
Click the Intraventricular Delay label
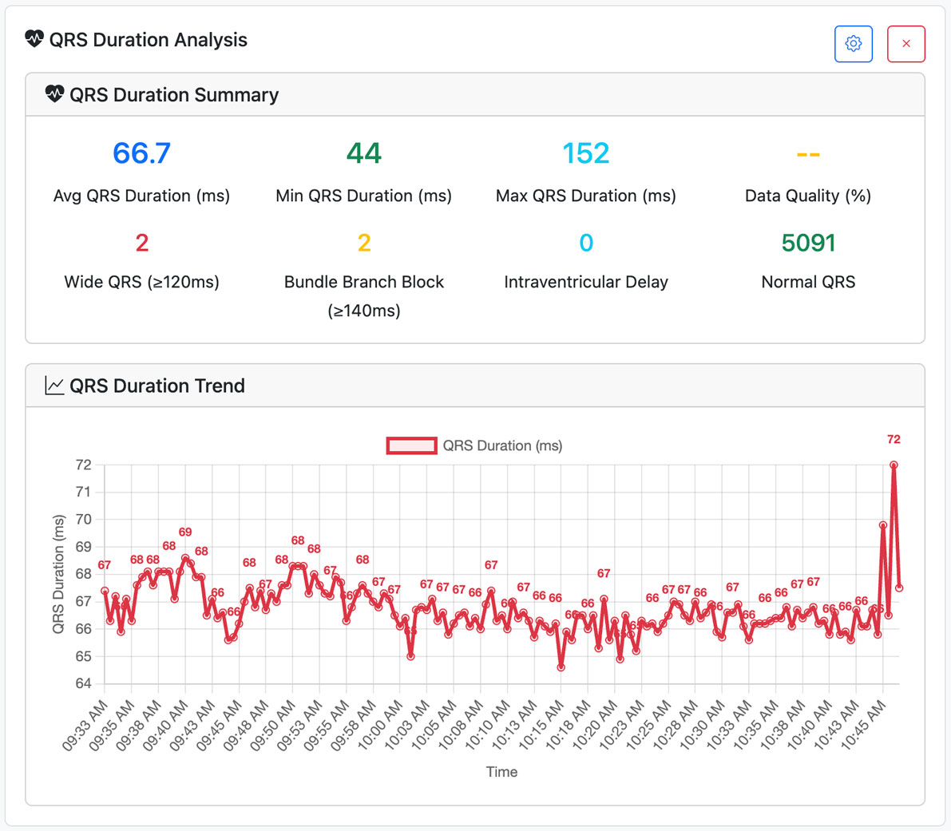586,282
